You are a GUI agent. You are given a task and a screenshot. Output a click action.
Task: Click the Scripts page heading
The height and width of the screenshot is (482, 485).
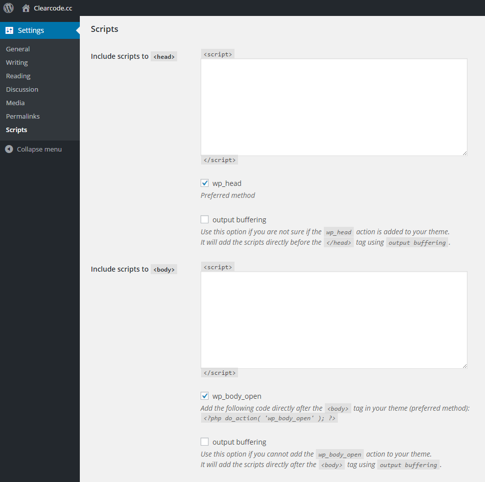105,29
